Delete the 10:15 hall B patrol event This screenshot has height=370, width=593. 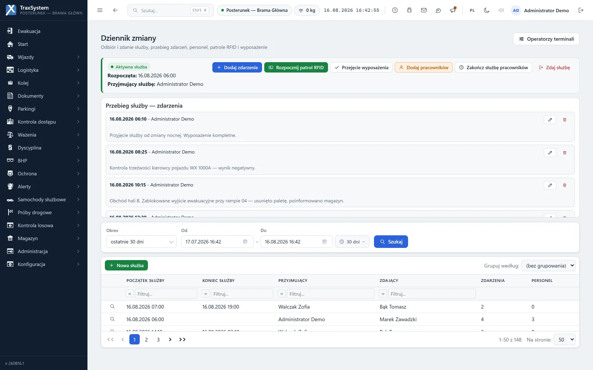coord(564,185)
